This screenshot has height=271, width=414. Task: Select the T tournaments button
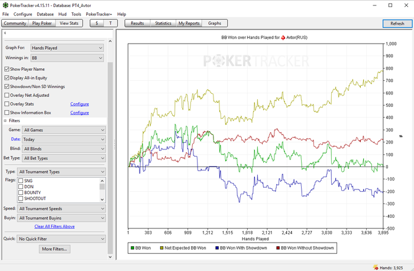(111, 23)
